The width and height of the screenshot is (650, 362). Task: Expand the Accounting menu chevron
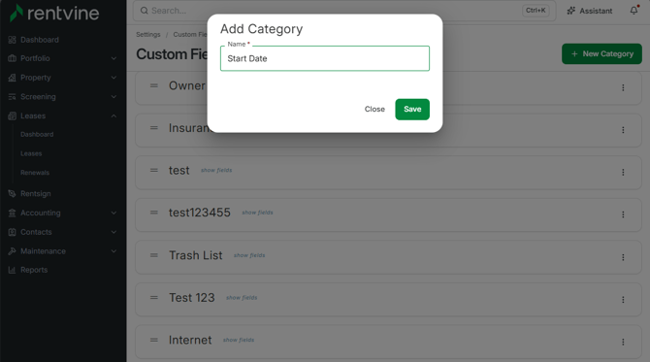(114, 213)
